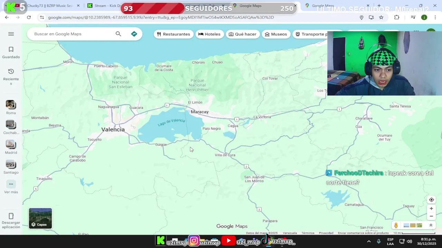Open the Recientes history panel
Viewport: 442px width, 248px height.
(x=11, y=77)
